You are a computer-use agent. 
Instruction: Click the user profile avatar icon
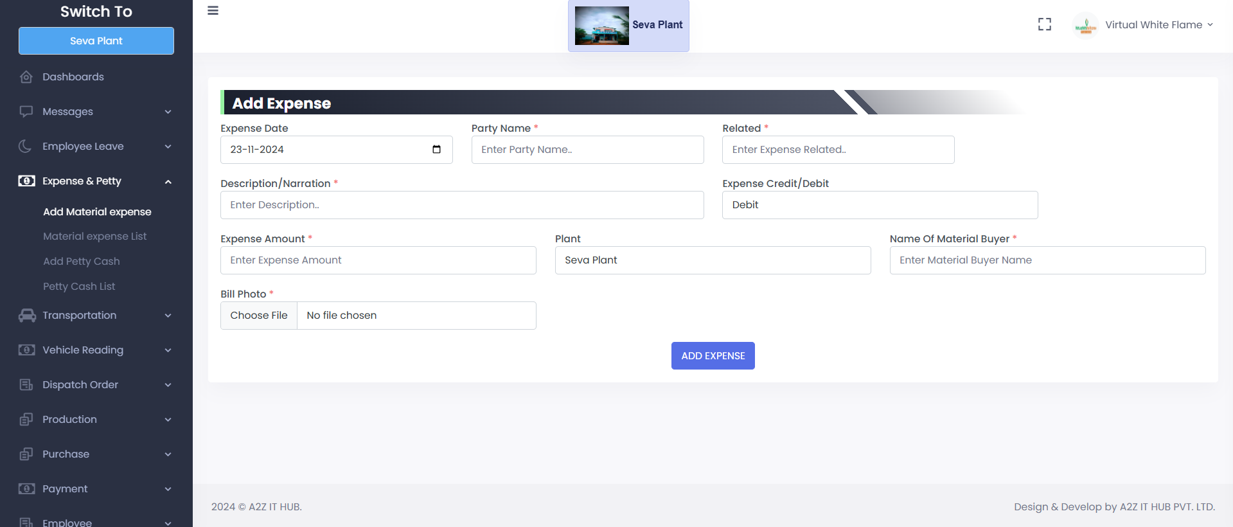(x=1085, y=26)
